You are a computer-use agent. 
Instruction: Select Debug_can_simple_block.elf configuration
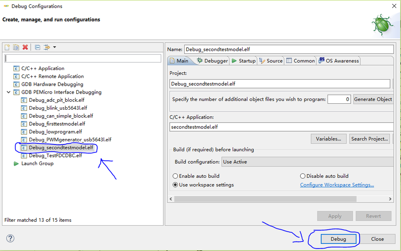61,116
